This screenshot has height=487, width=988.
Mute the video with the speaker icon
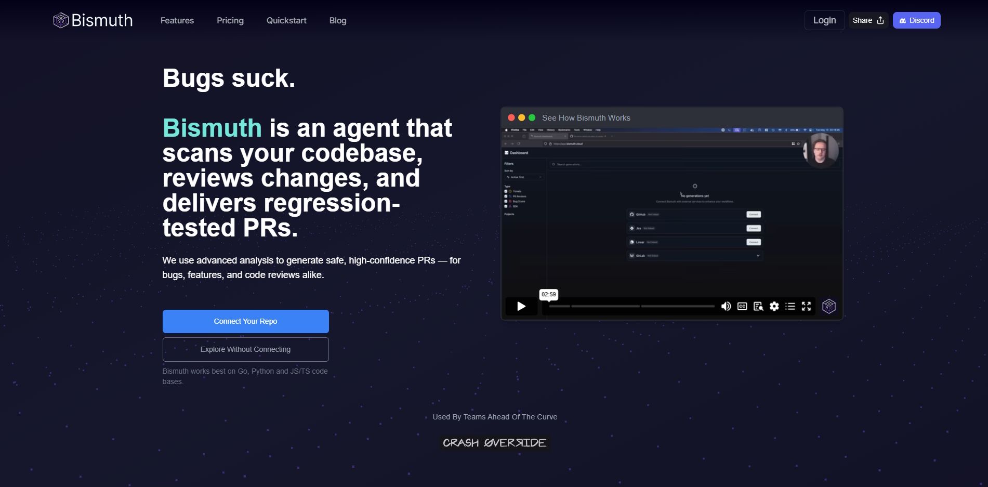coord(726,306)
